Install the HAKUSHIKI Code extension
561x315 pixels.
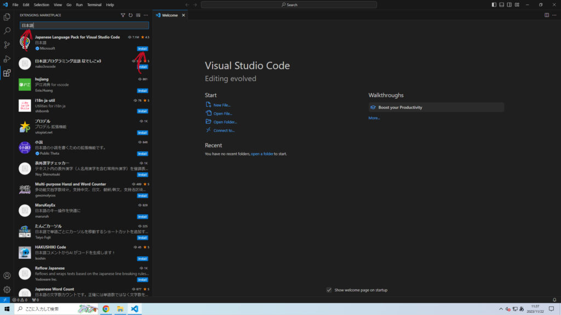tap(142, 259)
